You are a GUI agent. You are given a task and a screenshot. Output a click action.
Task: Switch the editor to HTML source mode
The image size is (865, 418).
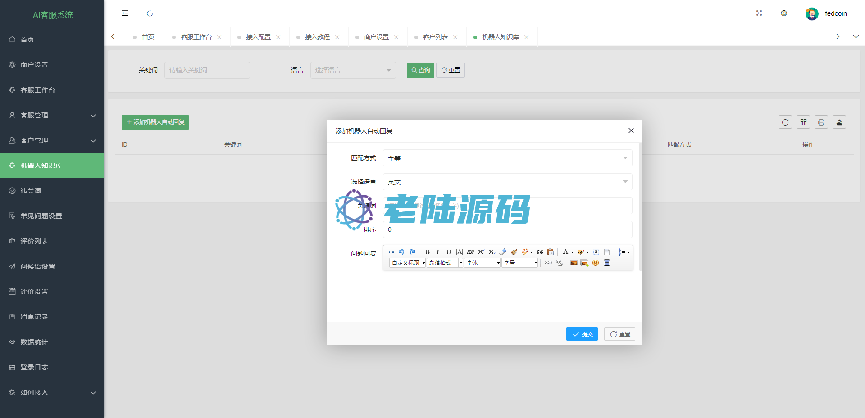click(x=390, y=252)
